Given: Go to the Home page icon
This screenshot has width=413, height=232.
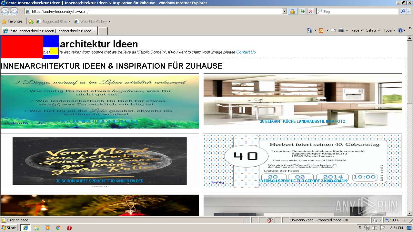Looking at the screenshot, I should click(309, 30).
